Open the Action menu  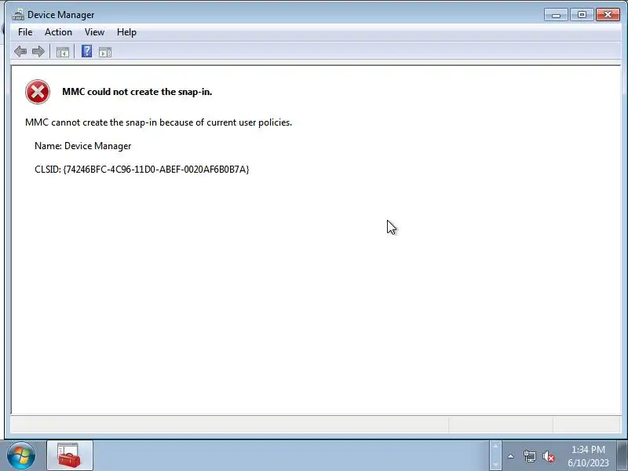58,32
